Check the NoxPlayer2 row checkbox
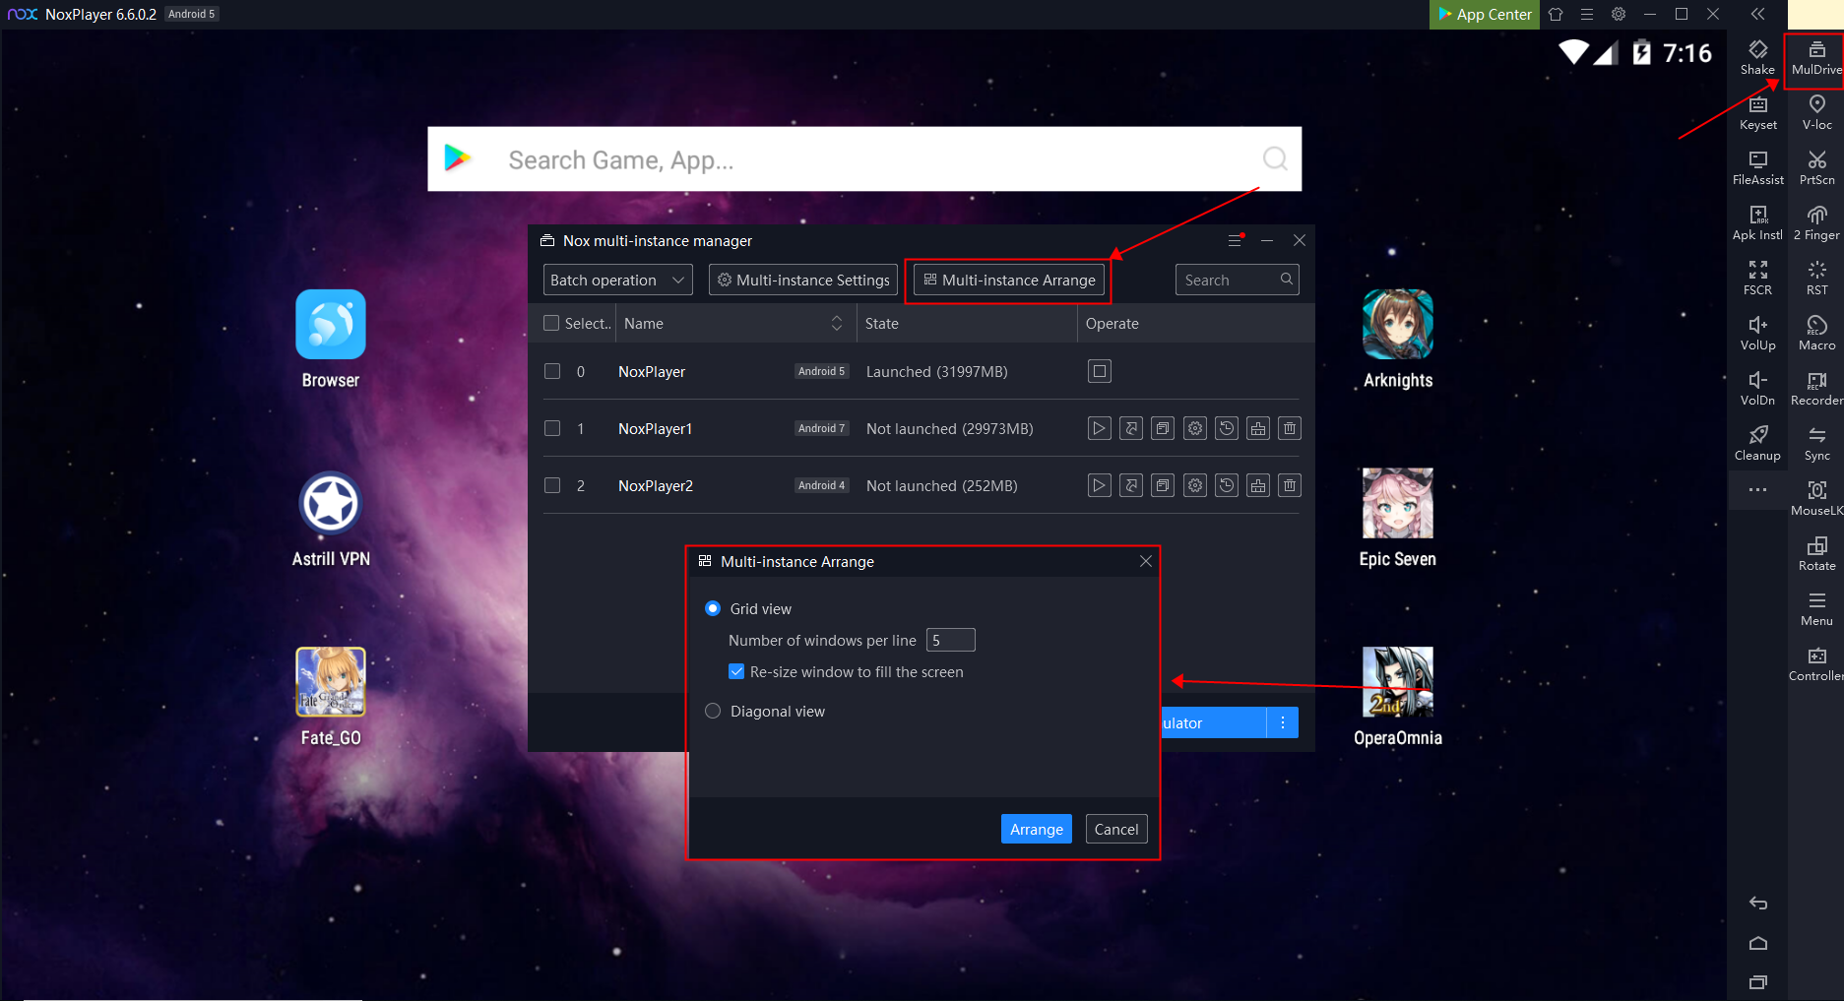This screenshot has height=1001, width=1844. [x=552, y=485]
